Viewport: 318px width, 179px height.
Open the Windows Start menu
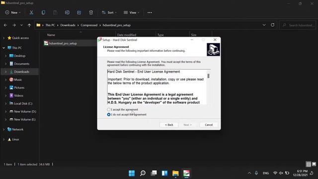coord(132,173)
